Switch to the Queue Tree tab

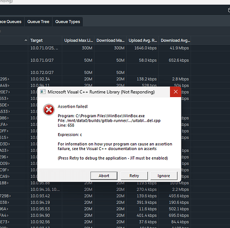click(x=38, y=22)
